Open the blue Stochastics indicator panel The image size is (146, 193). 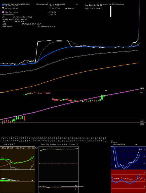(128, 158)
